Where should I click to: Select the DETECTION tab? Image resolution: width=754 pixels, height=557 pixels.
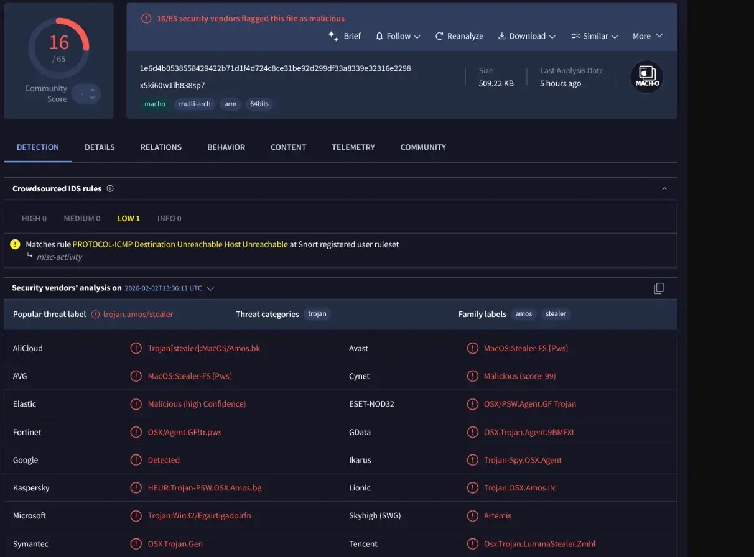point(38,147)
